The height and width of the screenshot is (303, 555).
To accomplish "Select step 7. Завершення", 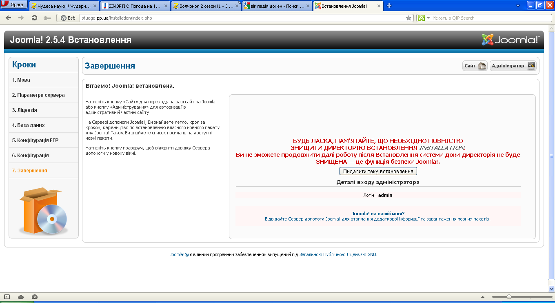I will (x=44, y=171).
